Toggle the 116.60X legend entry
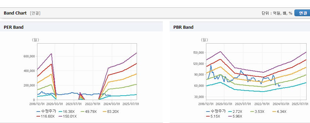 (x=45, y=116)
